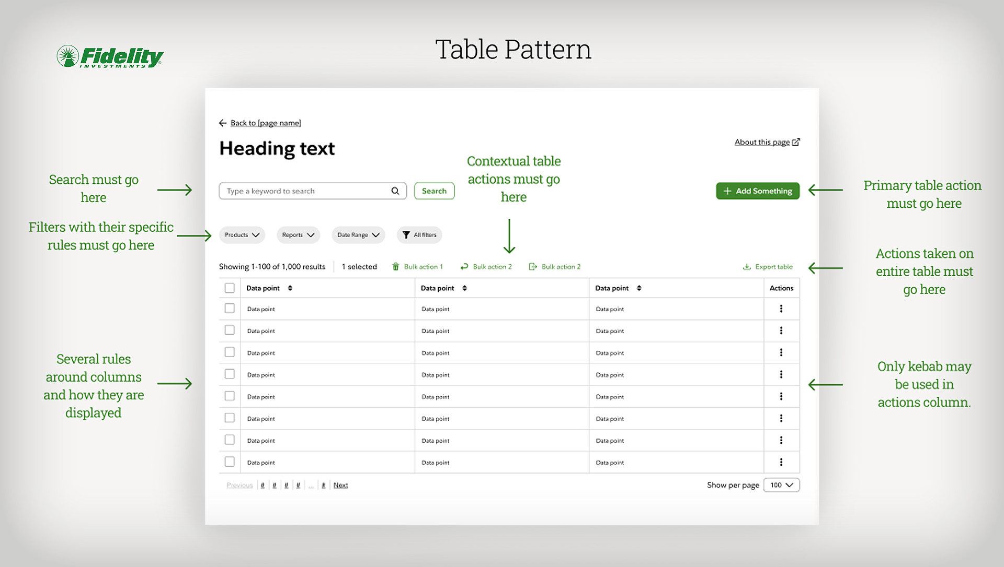Screen dimensions: 1004x567
Task: Sort by first Data point column arrows
Action: [x=290, y=288]
